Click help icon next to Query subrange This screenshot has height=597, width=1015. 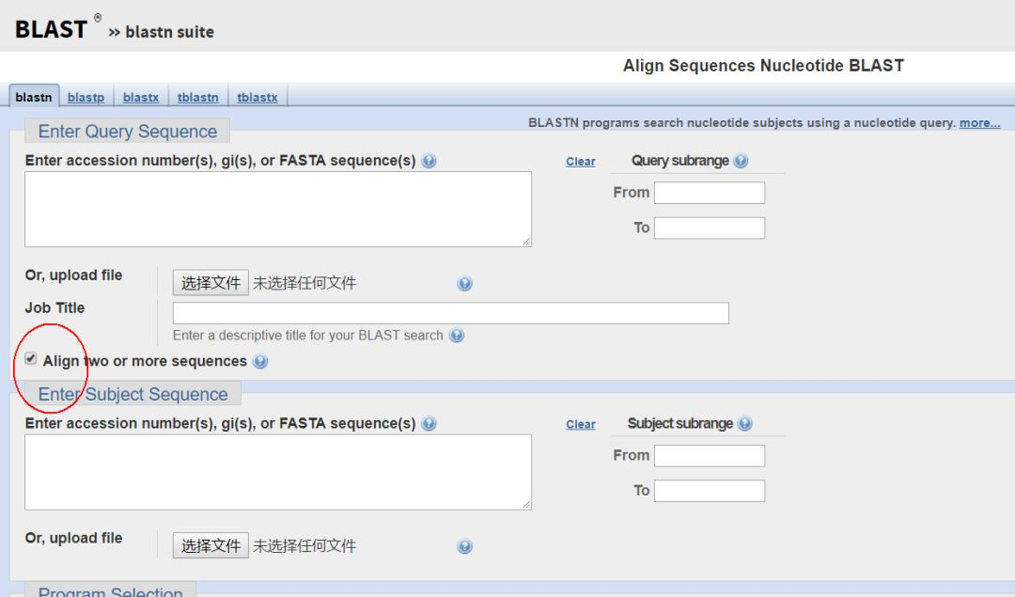pos(741,161)
